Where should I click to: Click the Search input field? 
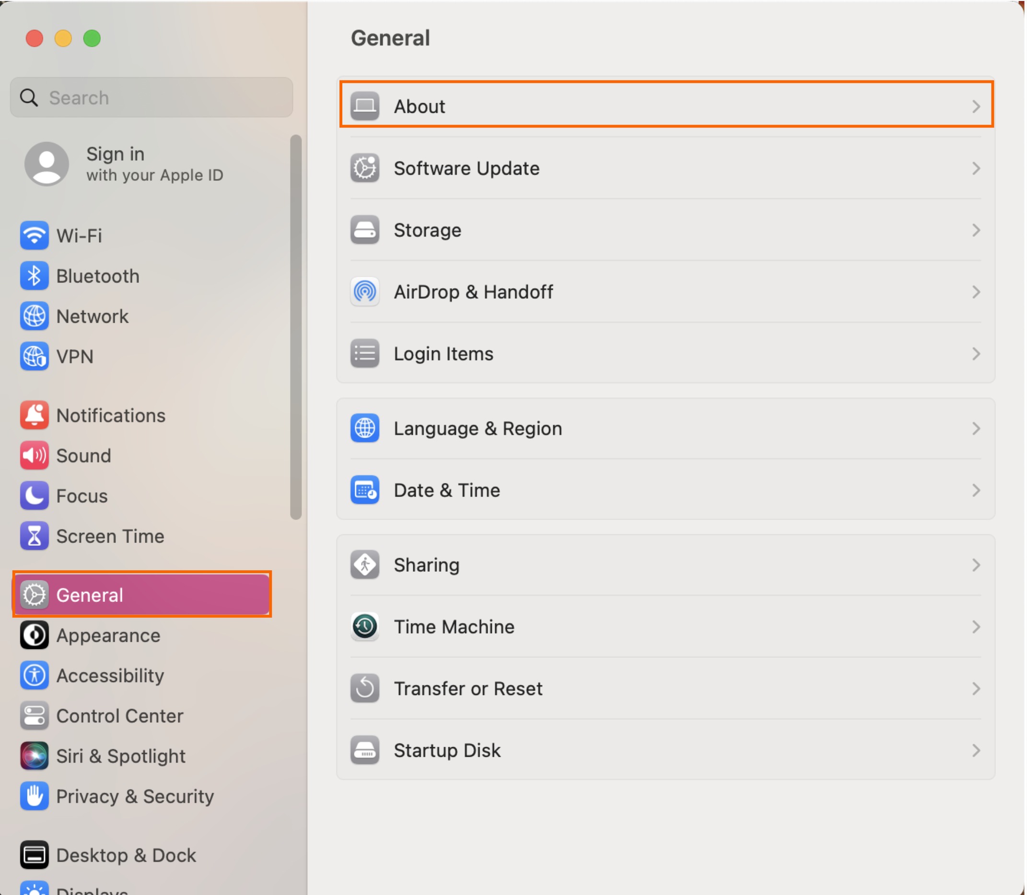click(152, 97)
